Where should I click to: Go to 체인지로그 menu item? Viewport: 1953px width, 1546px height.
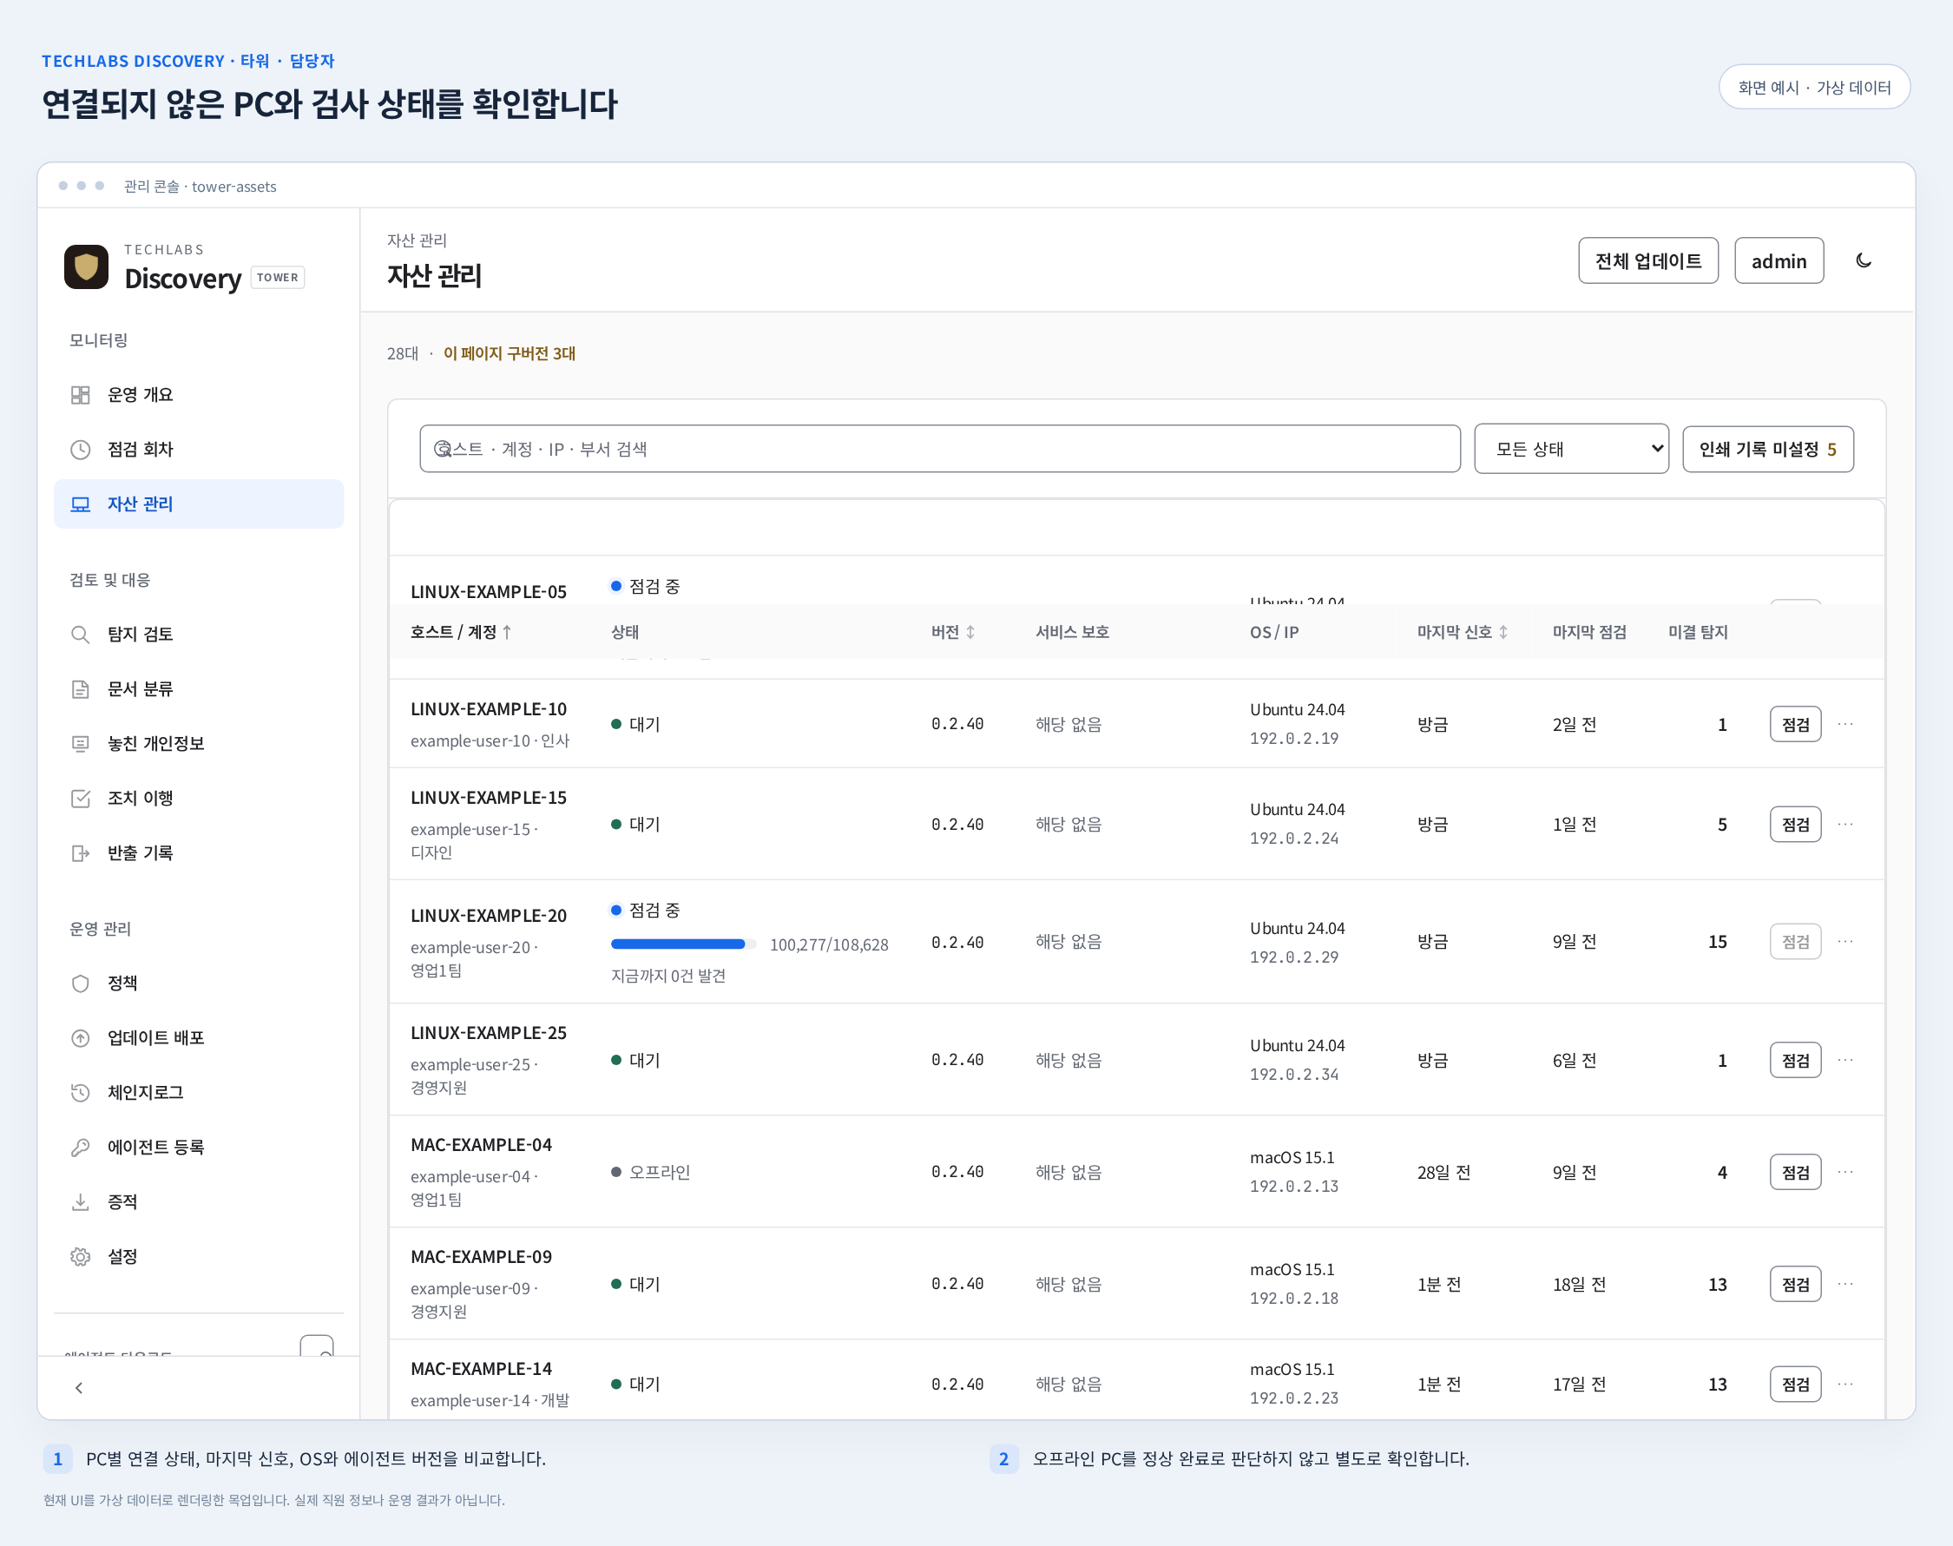pyautogui.click(x=198, y=1093)
